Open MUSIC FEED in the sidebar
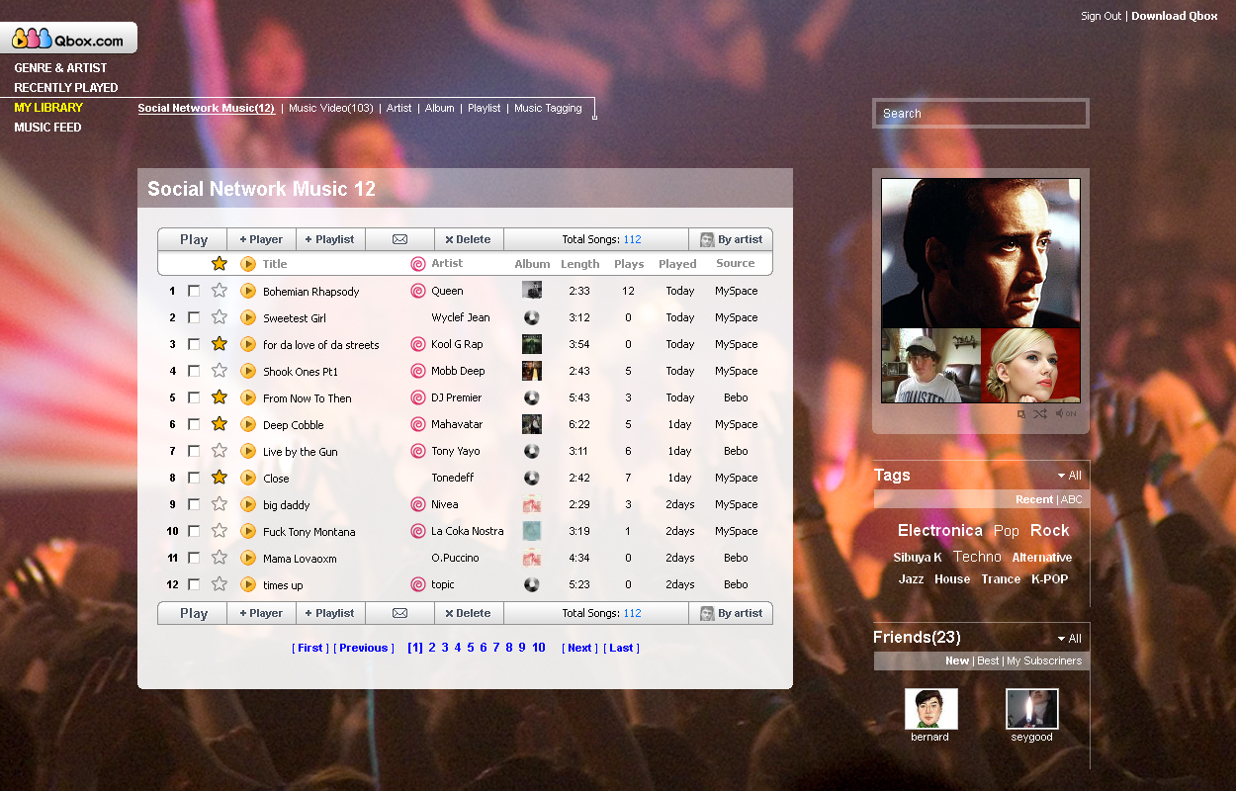 (47, 128)
